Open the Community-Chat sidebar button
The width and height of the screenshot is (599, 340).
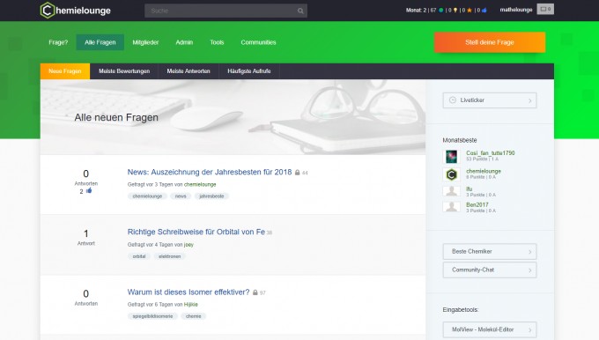click(490, 270)
